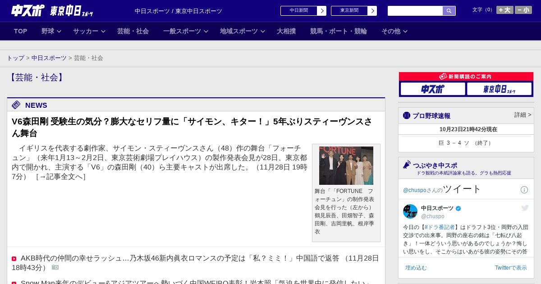Click 中日スポーツ breadcrumb link
Viewport: 541px width, 284px height.
click(49, 58)
